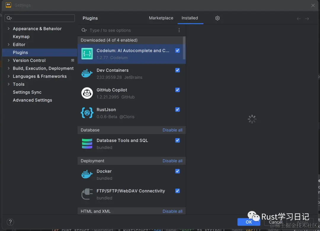
Task: Click the RustRover app icon in title bar
Action: tap(8, 5)
